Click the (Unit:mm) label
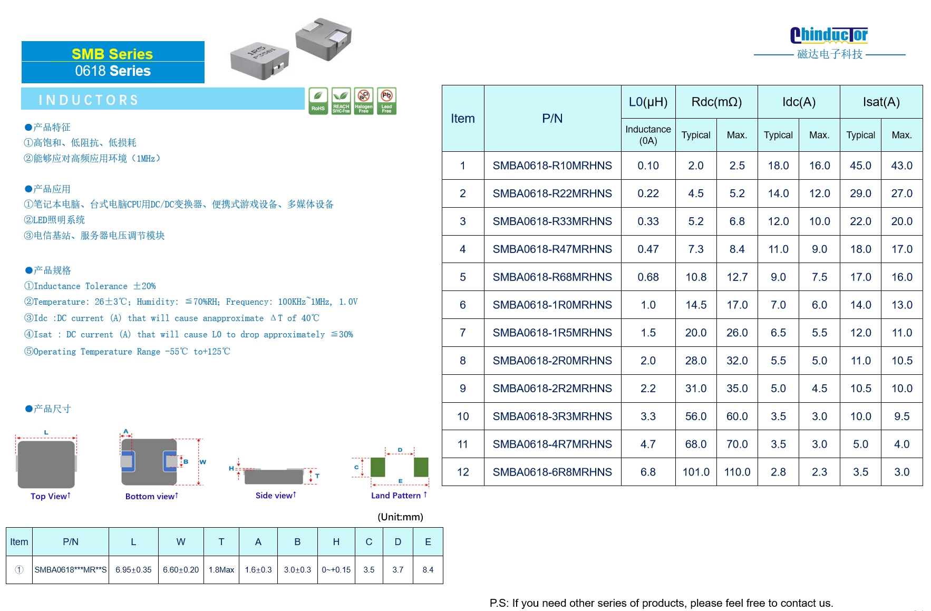This screenshot has width=931, height=611. tap(400, 517)
